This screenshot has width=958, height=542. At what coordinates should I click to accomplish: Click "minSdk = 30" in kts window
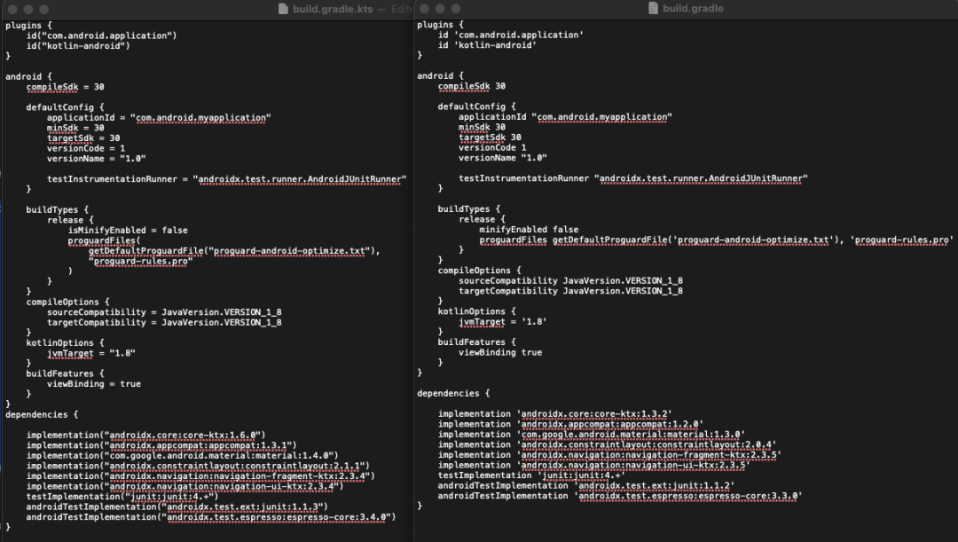point(75,128)
